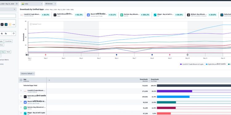The image size is (231, 115).
Task: Open the Columns: Default dropdown
Action: point(27,74)
